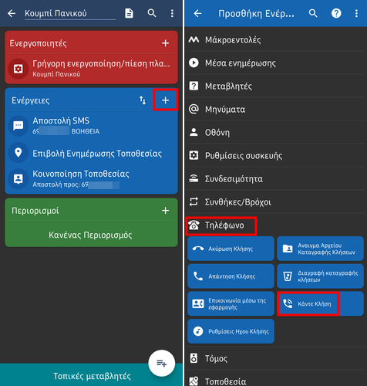Expand Ρυθμίσεις συσκευής category
This screenshot has height=386, width=367.
tap(275, 155)
